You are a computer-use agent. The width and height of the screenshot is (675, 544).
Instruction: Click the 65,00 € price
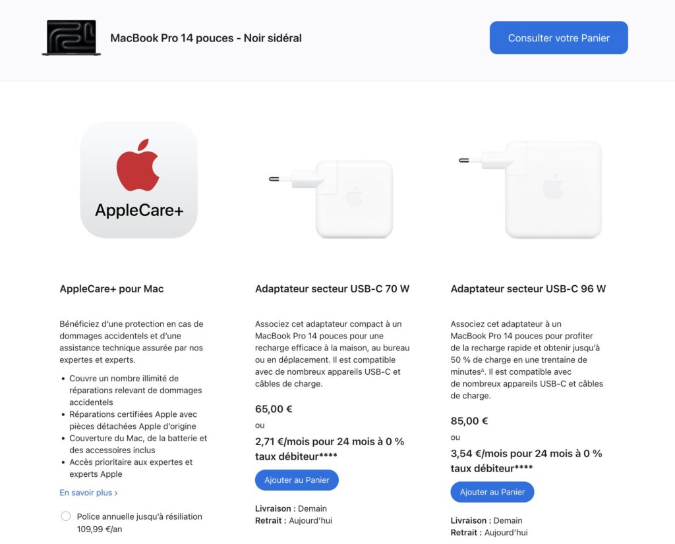274,409
